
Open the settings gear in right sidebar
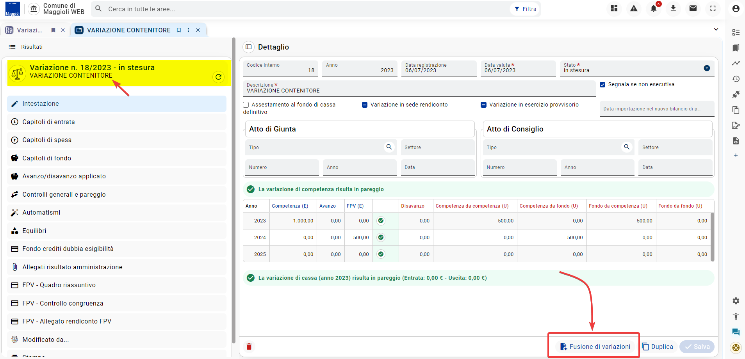[736, 301]
